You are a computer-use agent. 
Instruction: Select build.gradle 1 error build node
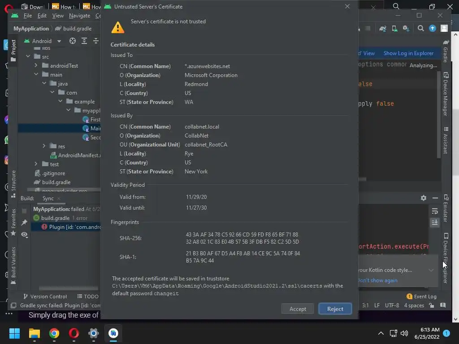pyautogui.click(x=61, y=218)
